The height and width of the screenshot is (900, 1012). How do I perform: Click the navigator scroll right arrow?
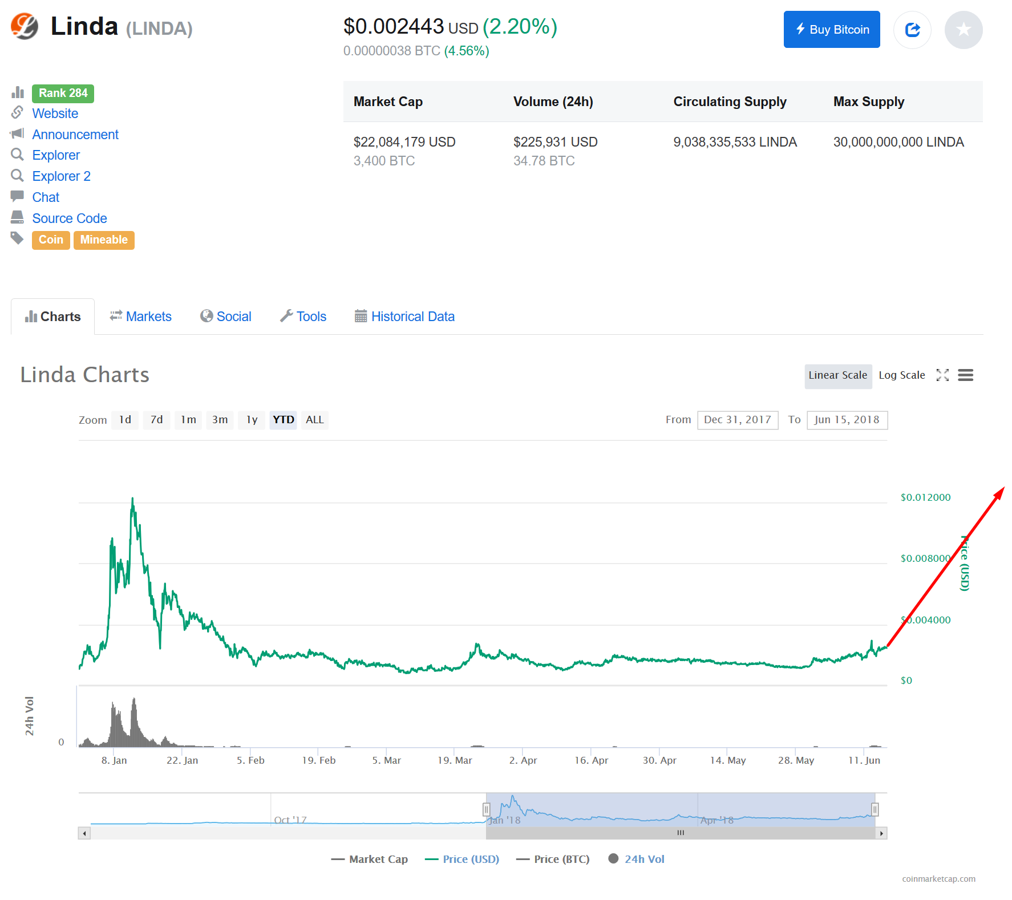point(881,833)
